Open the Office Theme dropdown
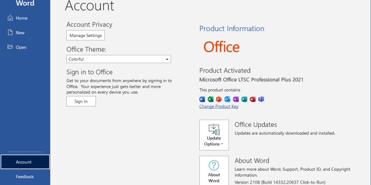Image resolution: width=371 pixels, height=185 pixels. click(119, 59)
